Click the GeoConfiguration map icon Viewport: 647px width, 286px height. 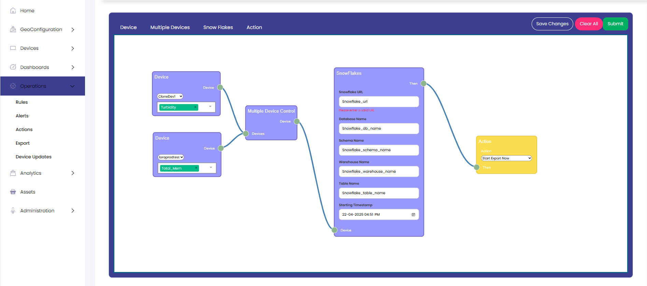13,29
